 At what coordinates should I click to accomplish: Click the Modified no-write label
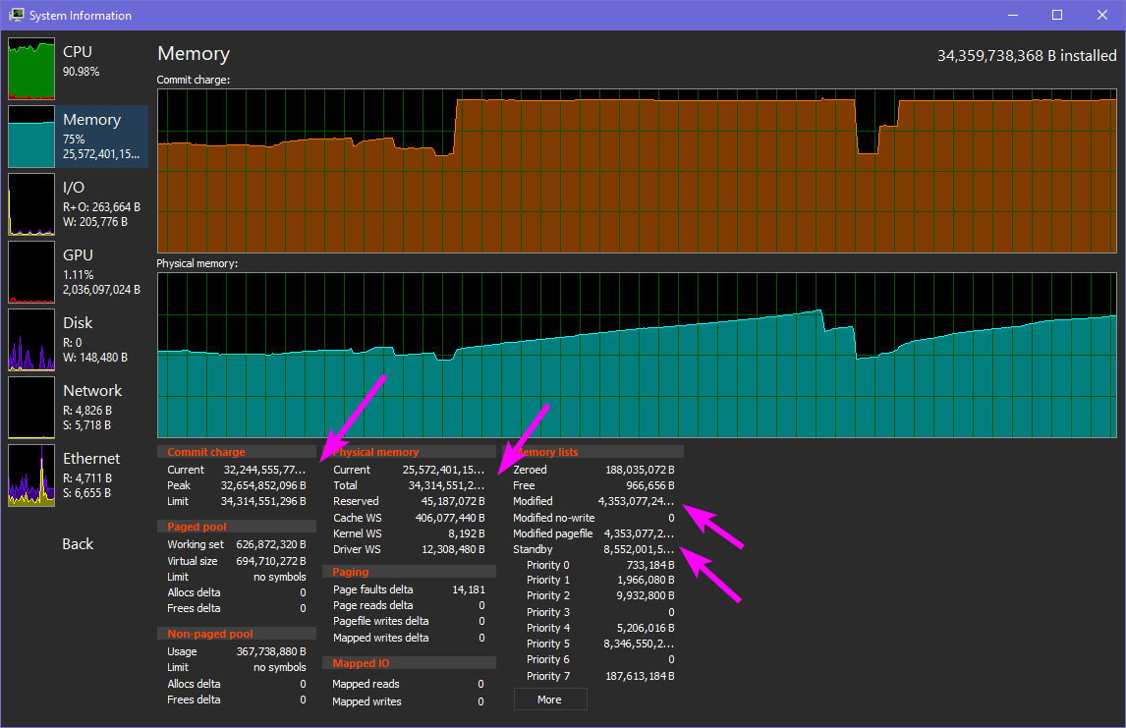point(553,518)
